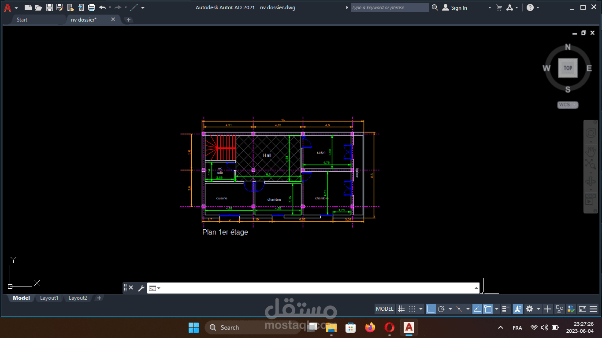The height and width of the screenshot is (338, 602).
Task: Add a new layout tab
Action: (x=99, y=298)
